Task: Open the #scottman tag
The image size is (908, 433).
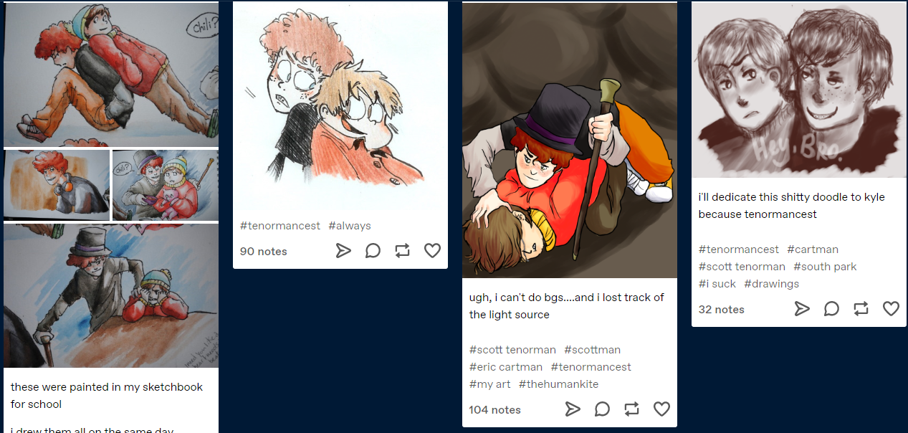Action: click(593, 350)
